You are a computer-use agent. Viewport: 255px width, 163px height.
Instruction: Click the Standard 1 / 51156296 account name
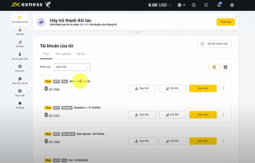pos(87,108)
